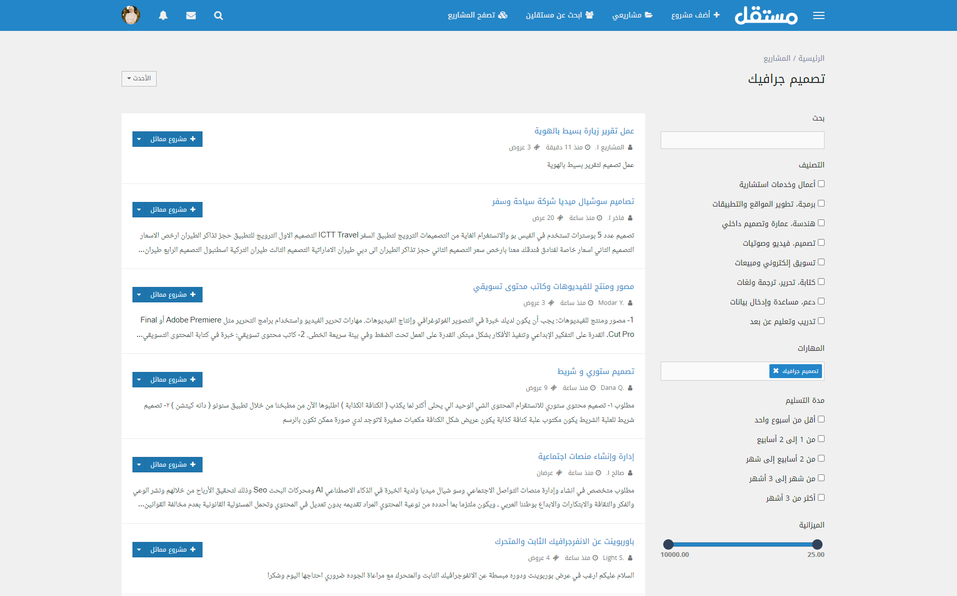Click the budget slider blue track

pyautogui.click(x=743, y=544)
